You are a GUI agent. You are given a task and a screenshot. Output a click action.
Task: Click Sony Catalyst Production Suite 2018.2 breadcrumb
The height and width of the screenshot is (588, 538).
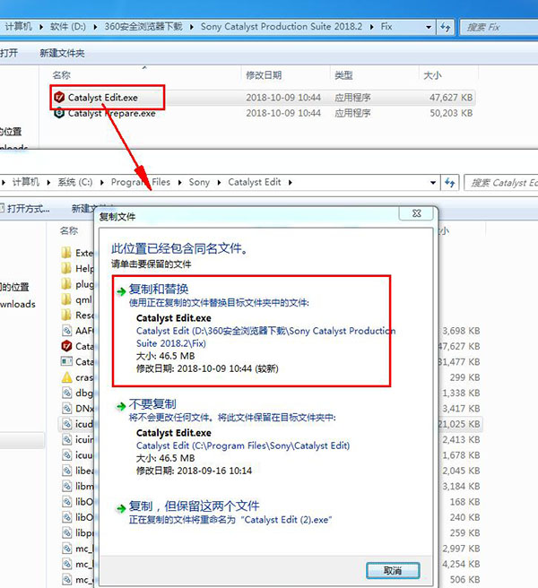[x=282, y=27]
